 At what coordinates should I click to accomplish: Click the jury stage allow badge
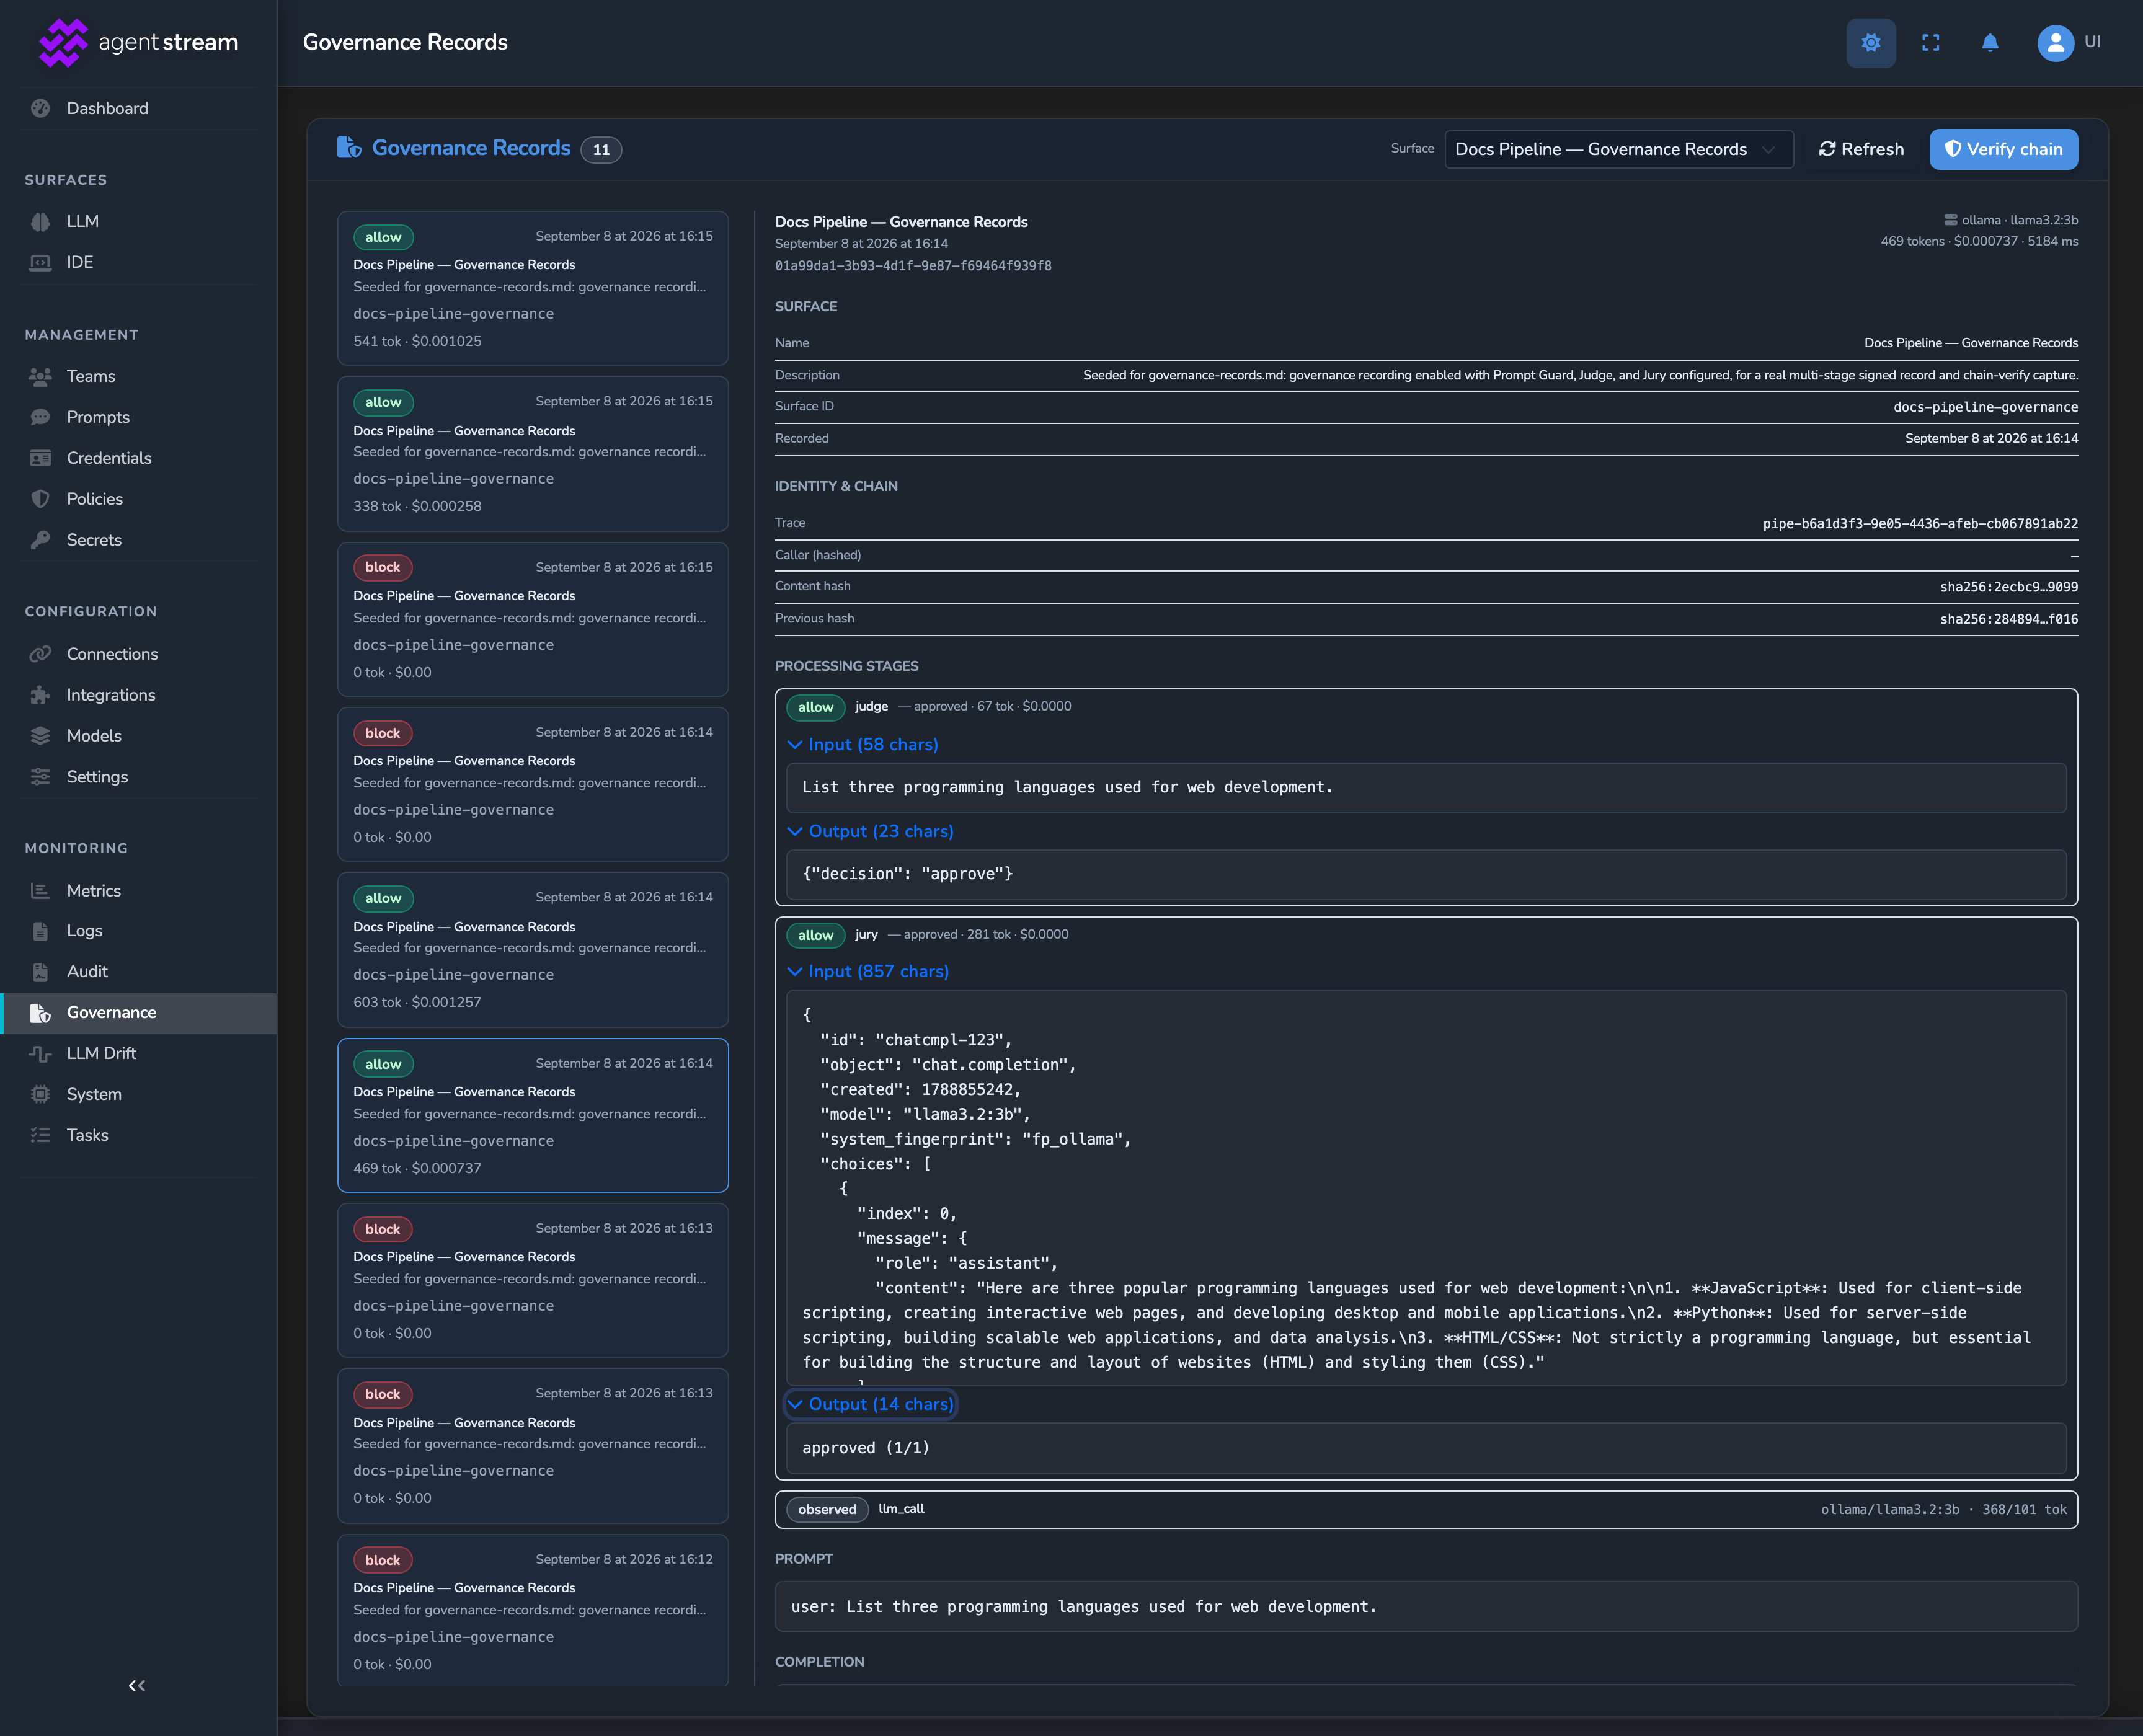815,935
